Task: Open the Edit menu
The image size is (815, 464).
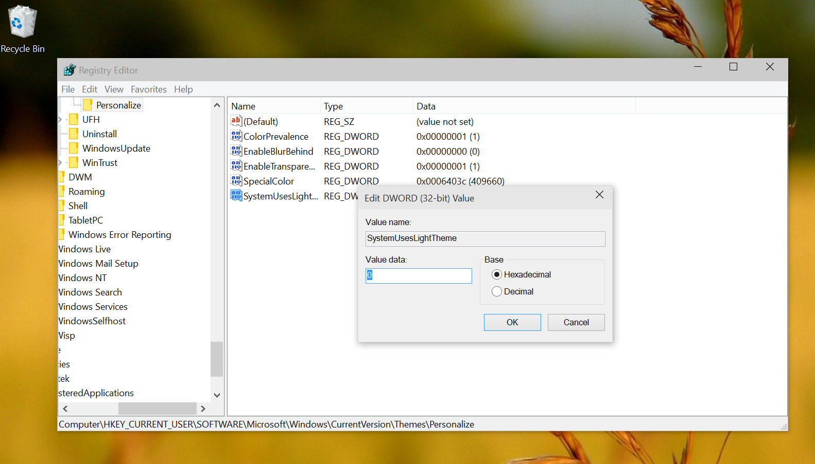Action: tap(90, 89)
